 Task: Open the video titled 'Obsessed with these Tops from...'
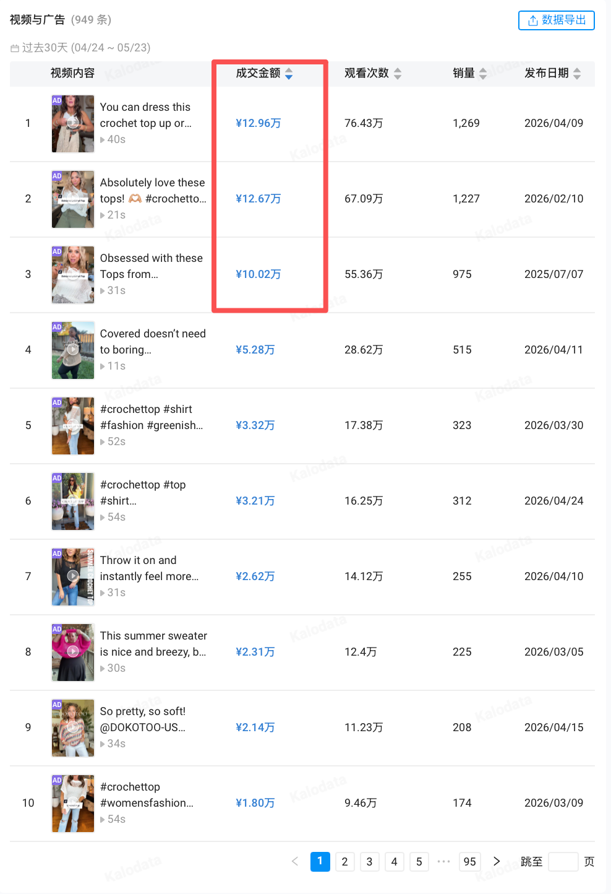[152, 266]
